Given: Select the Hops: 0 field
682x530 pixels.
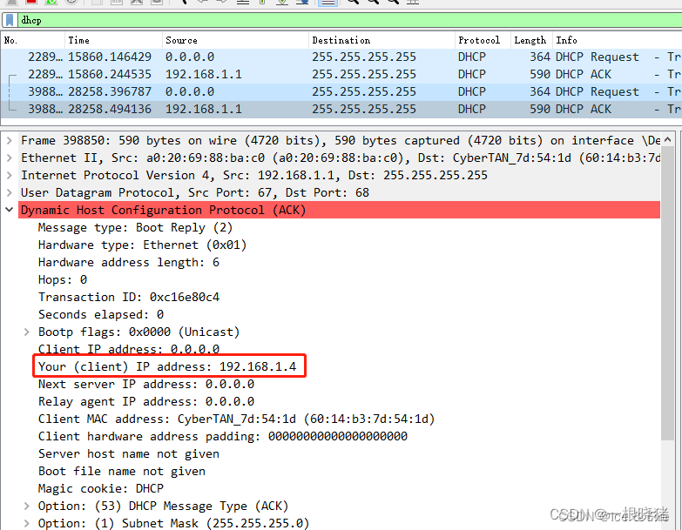Looking at the screenshot, I should coord(63,279).
